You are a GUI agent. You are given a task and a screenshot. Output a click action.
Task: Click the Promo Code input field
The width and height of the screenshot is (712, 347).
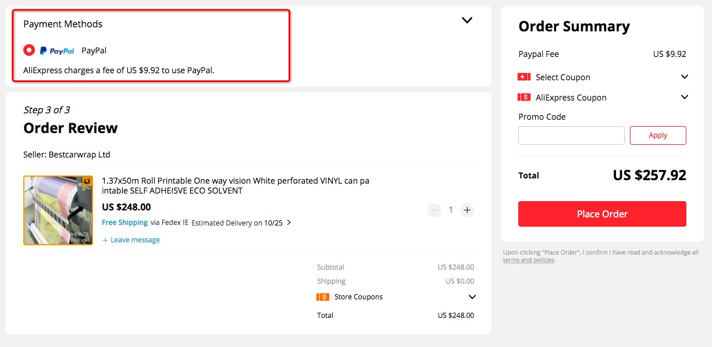click(x=571, y=135)
